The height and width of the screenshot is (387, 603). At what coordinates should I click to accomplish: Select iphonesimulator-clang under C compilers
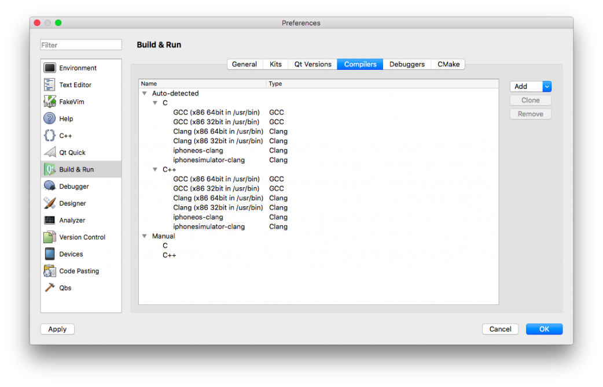click(x=209, y=160)
